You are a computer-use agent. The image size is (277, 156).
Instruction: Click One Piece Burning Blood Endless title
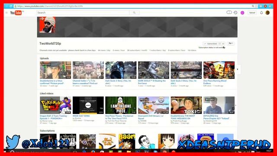pyautogui.click(x=215, y=82)
